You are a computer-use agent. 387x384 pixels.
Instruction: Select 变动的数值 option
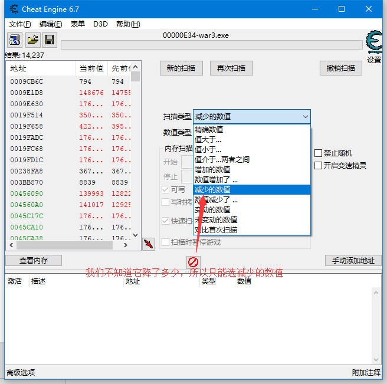[252, 210]
